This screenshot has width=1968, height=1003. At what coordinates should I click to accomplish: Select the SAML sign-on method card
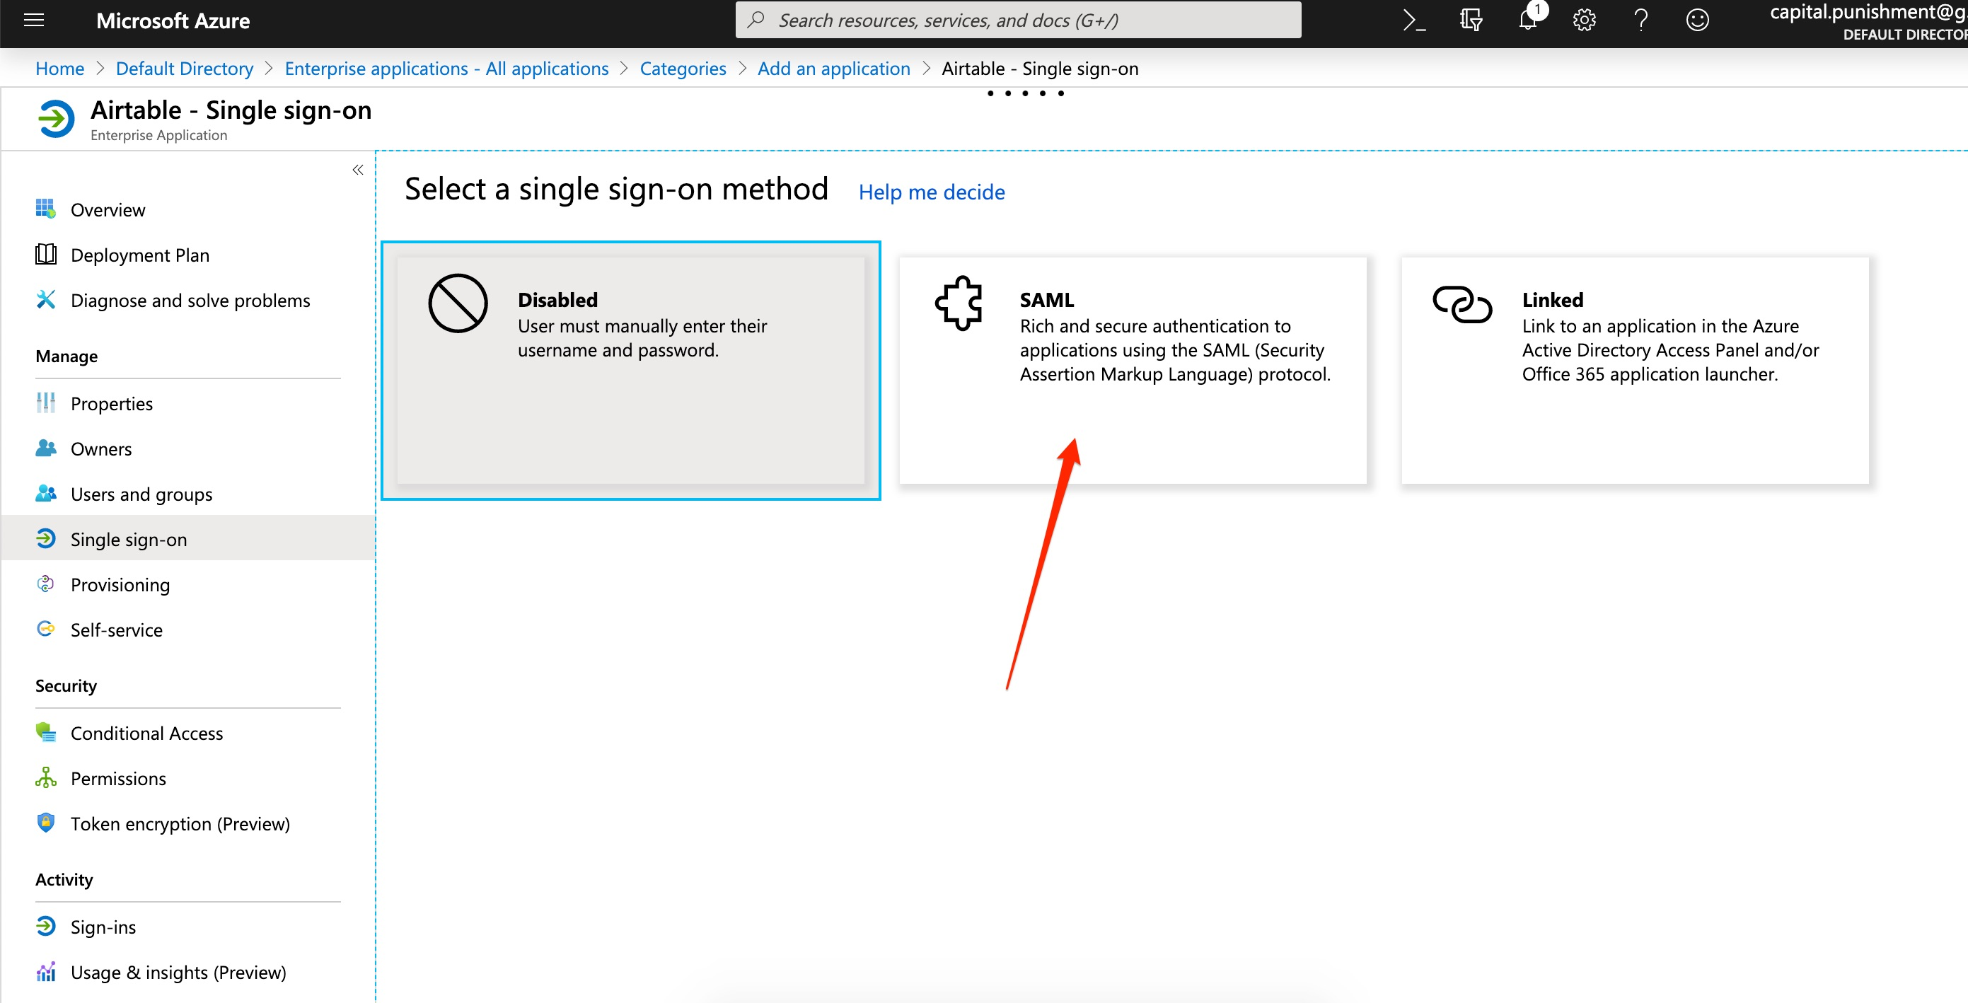(1133, 371)
